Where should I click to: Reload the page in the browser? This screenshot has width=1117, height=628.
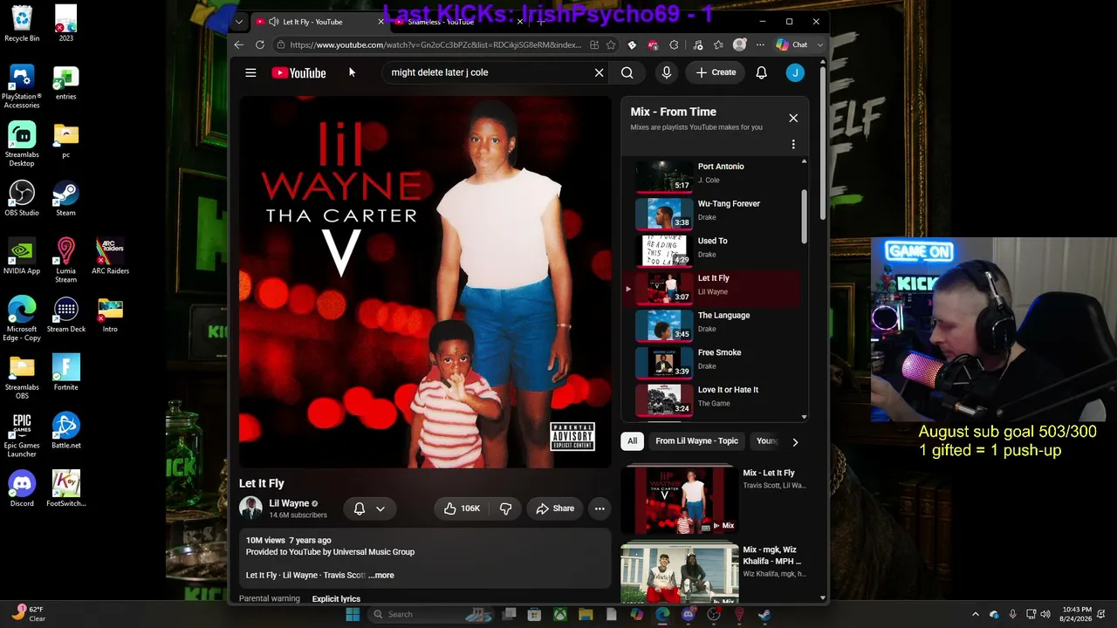(260, 44)
